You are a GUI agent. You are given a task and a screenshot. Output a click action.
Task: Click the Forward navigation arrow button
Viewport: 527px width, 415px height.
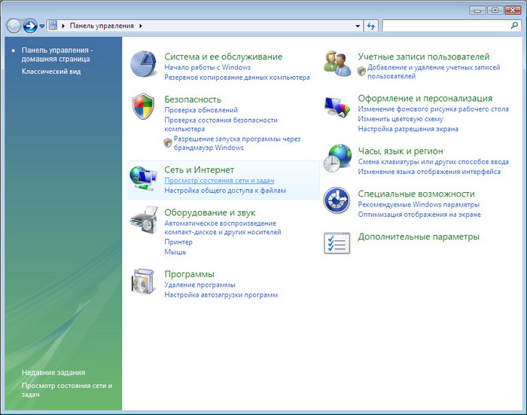[30, 26]
